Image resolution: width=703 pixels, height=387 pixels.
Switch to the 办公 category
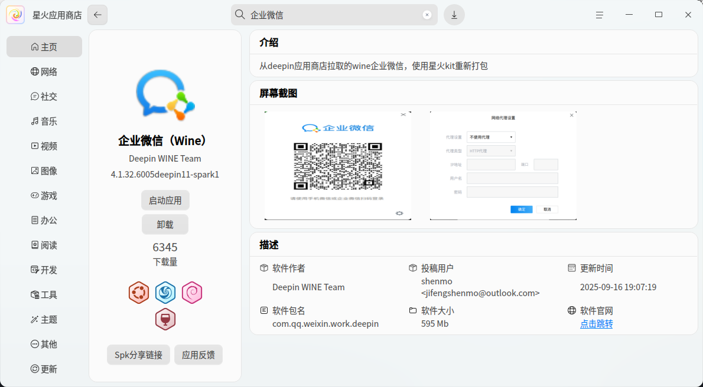click(x=44, y=221)
